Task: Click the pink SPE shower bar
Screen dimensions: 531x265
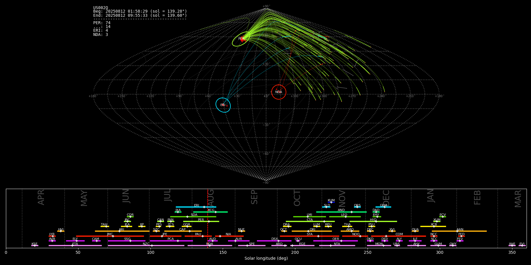Action: point(252,246)
